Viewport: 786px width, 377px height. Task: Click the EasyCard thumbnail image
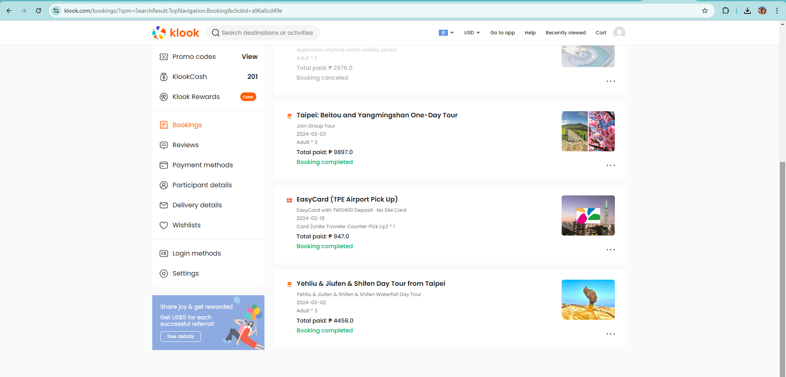(x=588, y=215)
